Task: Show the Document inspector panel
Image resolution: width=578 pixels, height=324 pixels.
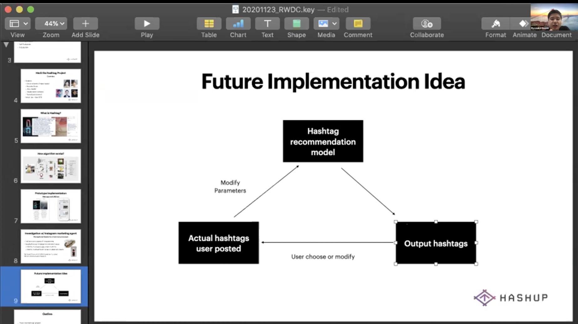Action: (x=556, y=34)
